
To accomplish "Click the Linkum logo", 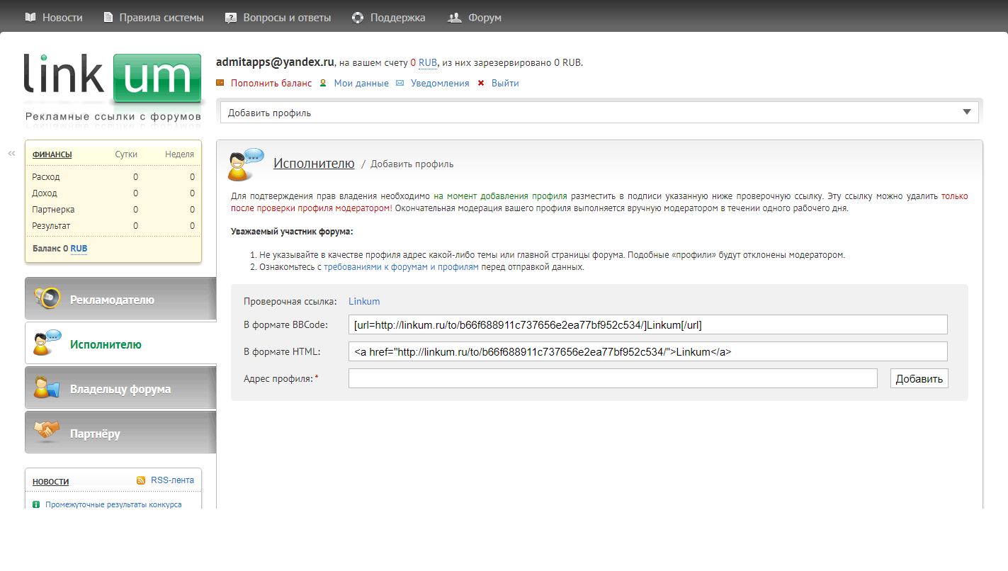I will 113,79.
